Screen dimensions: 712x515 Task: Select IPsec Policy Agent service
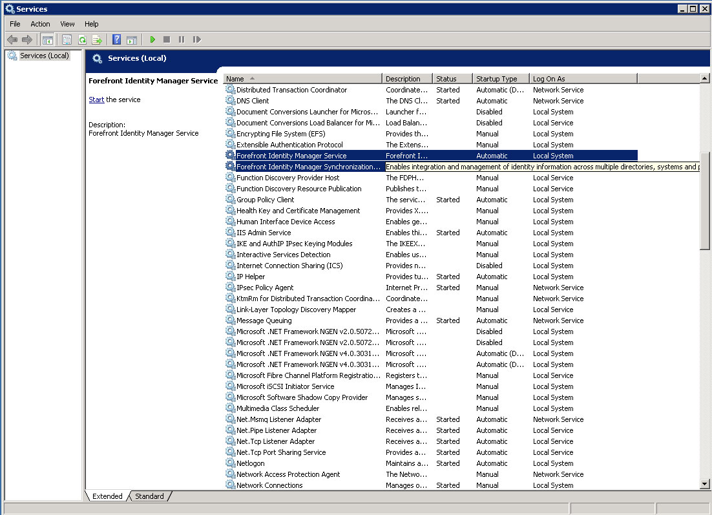coord(432,288)
